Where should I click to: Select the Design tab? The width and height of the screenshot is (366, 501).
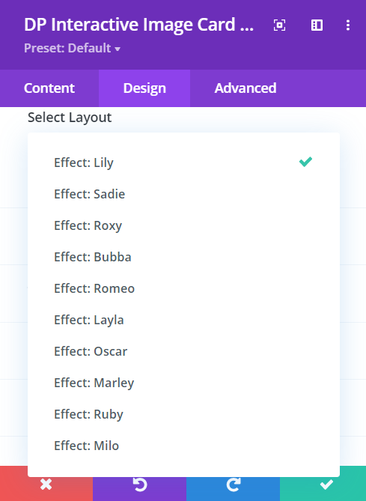[144, 88]
